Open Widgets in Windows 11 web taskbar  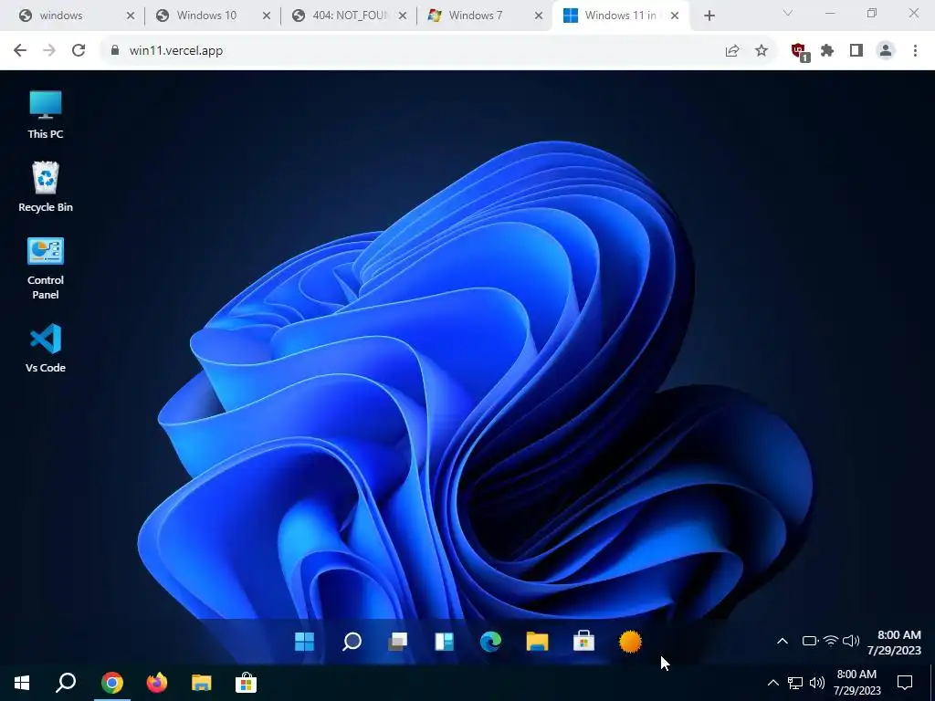point(445,642)
